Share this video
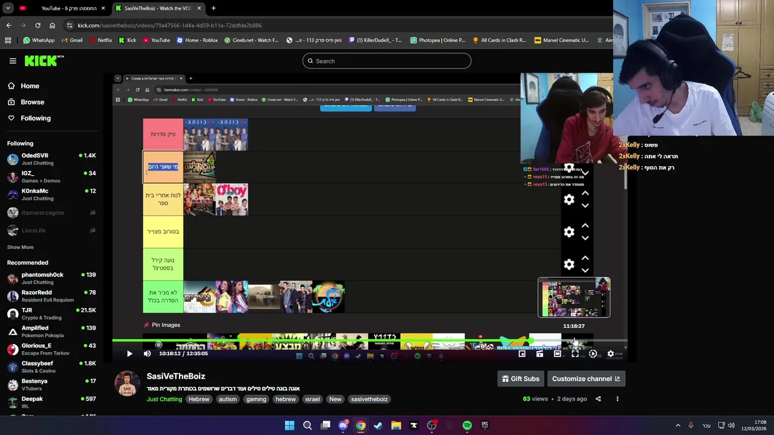Viewport: 774px width, 435px height. [x=598, y=399]
